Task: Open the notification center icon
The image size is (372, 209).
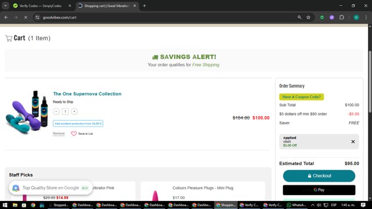Action: (x=363, y=205)
